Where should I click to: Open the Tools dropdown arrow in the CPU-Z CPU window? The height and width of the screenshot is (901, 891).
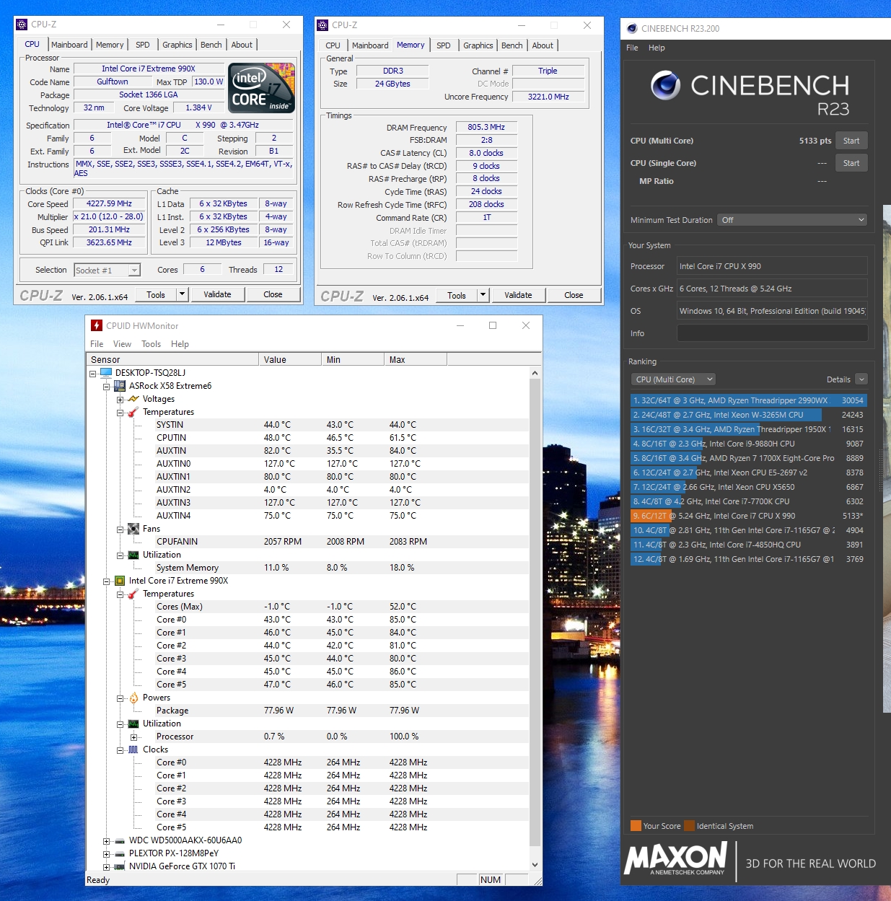[x=182, y=294]
